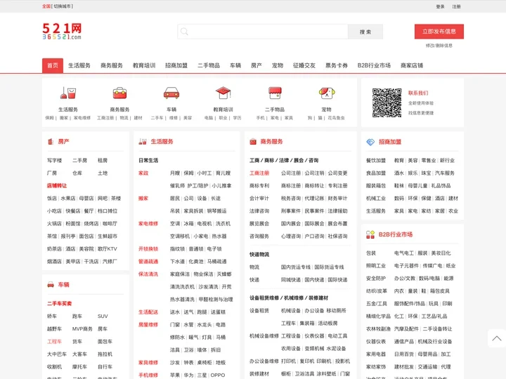
Task: Click the 家政 category link
Action: coord(143,173)
